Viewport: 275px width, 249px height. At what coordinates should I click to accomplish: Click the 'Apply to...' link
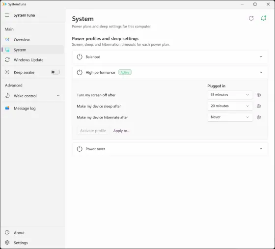(121, 131)
